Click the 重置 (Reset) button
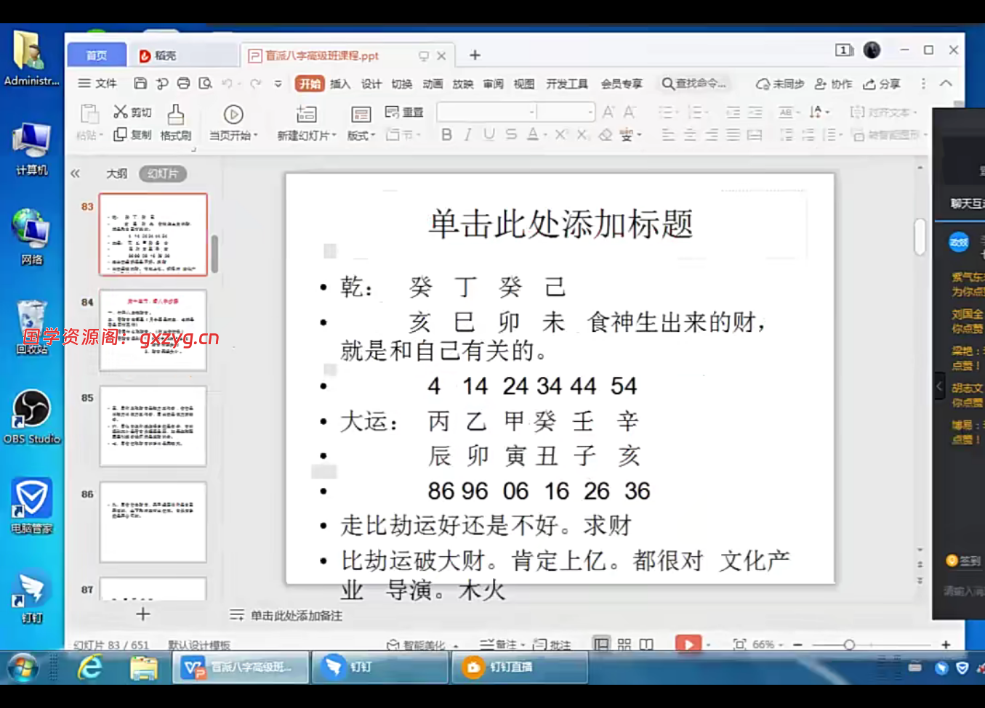 (404, 112)
